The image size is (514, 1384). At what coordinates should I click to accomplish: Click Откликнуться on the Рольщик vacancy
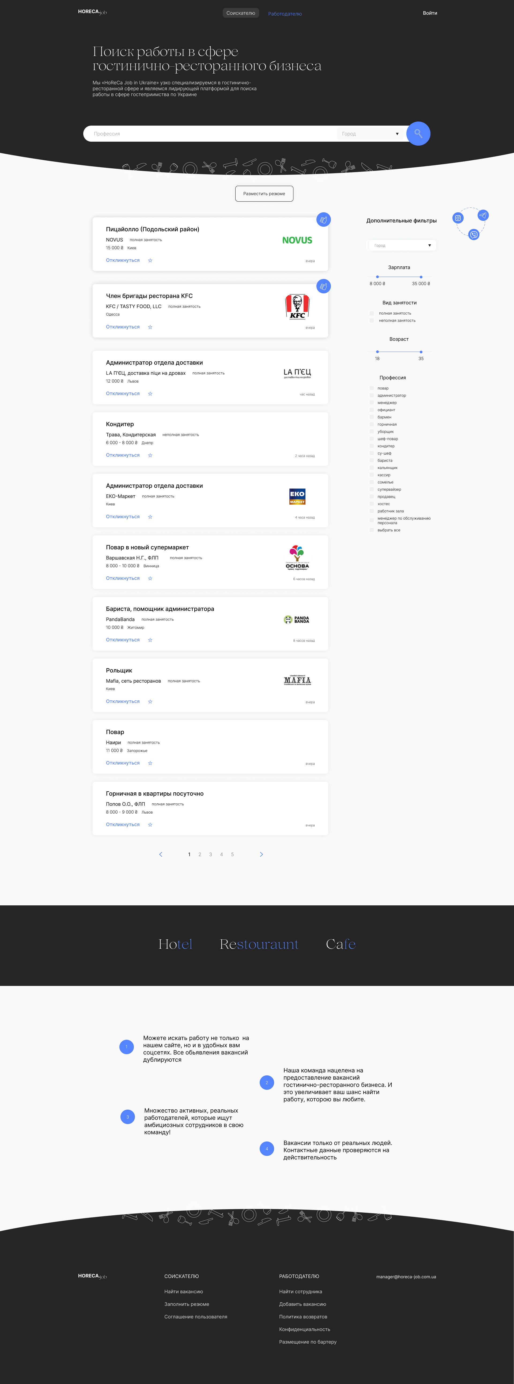coord(122,701)
